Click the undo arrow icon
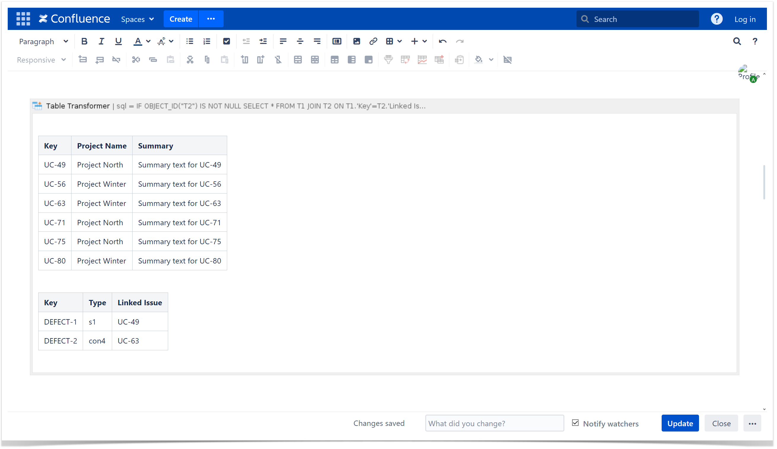 point(443,41)
